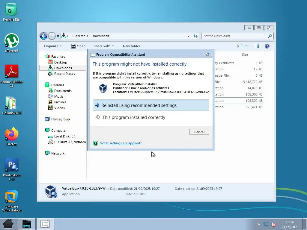Click the VirtualBox icon in the dialog

(103, 88)
